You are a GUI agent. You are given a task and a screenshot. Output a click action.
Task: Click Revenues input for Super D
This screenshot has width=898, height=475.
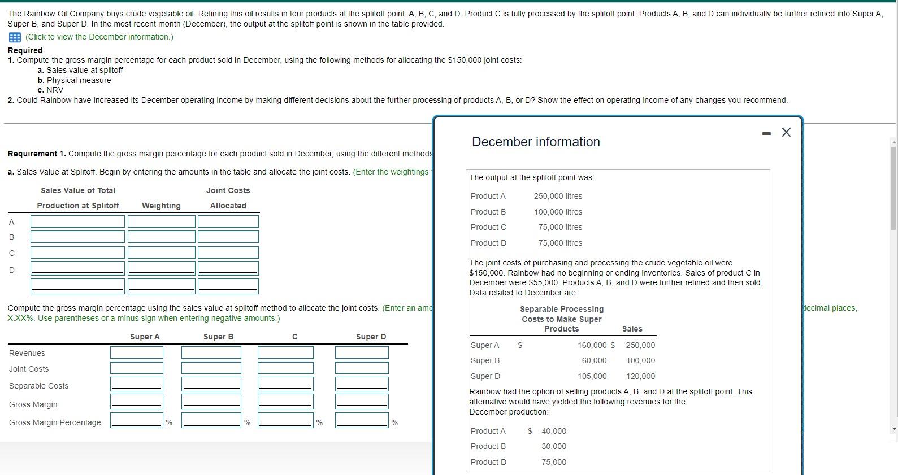pyautogui.click(x=362, y=352)
